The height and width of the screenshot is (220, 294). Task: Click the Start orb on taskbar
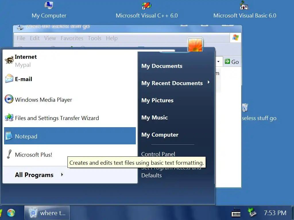click(x=11, y=213)
